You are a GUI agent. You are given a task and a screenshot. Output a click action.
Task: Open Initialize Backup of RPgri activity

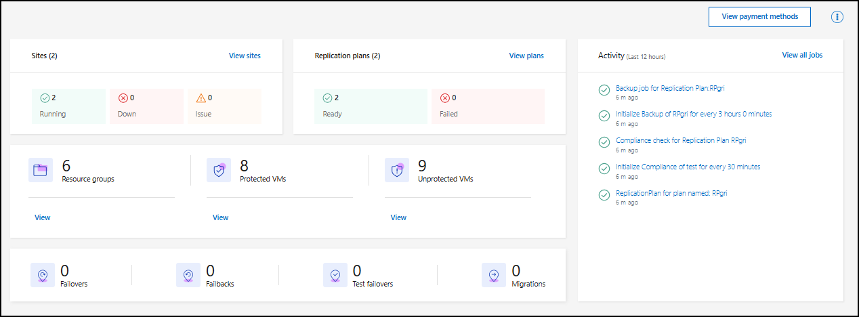click(693, 114)
